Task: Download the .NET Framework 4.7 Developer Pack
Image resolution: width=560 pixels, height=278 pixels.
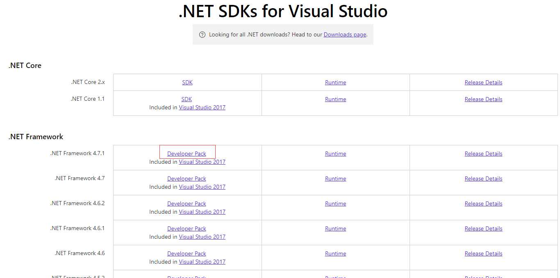Action: [187, 178]
